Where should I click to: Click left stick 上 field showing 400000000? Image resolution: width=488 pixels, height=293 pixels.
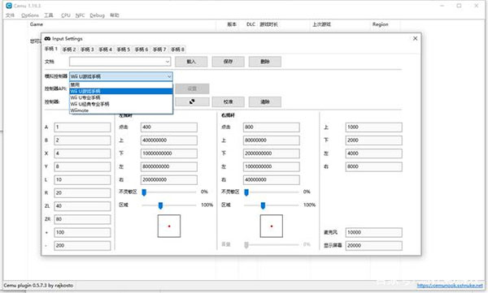pos(168,140)
